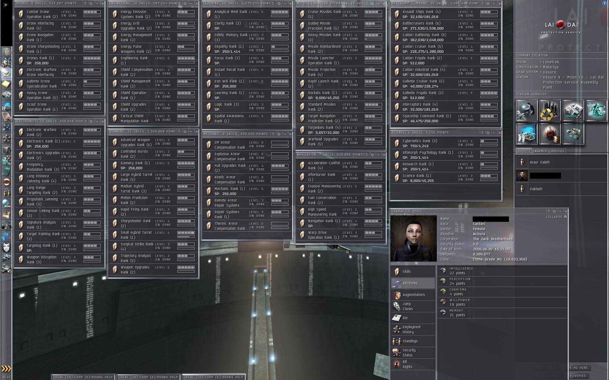
Task: Open Jump Clones in the Character Sheet
Action: 413,306
